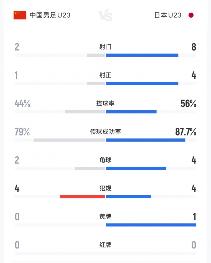Select the 黄牌 stat label

tap(105, 217)
